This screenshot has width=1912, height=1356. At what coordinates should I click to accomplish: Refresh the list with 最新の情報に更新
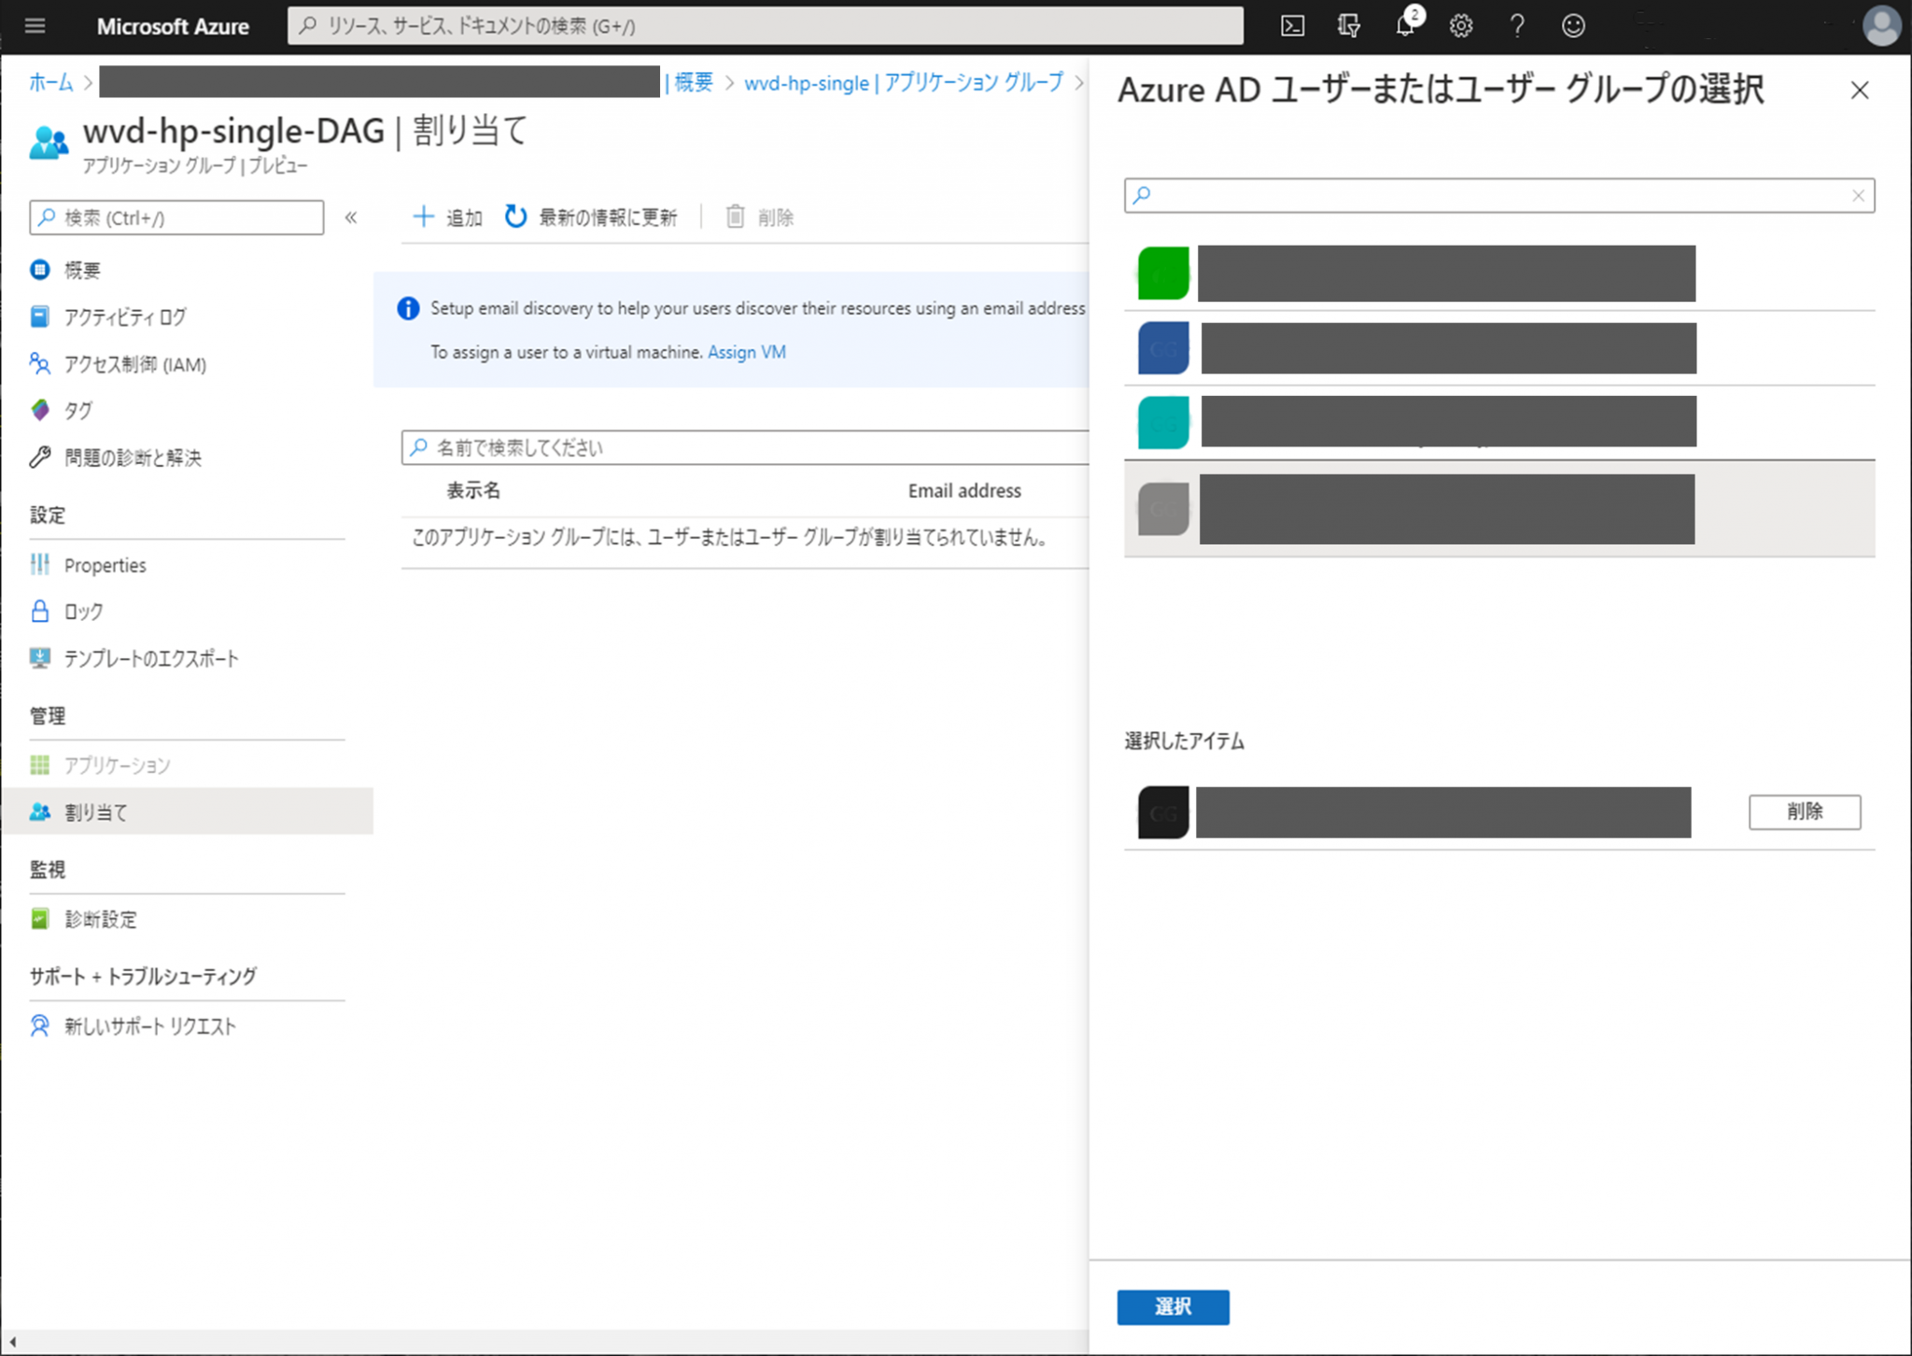tap(593, 217)
